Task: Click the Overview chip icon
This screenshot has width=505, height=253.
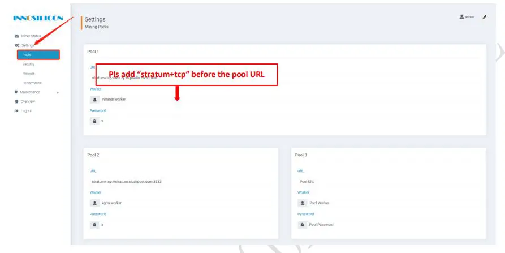Action: [16, 101]
